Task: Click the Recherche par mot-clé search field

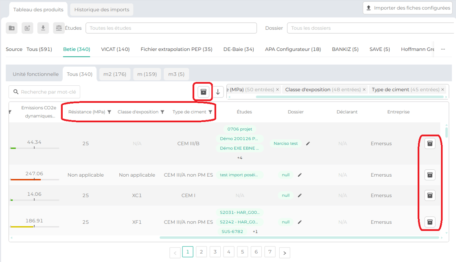Action: [44, 92]
